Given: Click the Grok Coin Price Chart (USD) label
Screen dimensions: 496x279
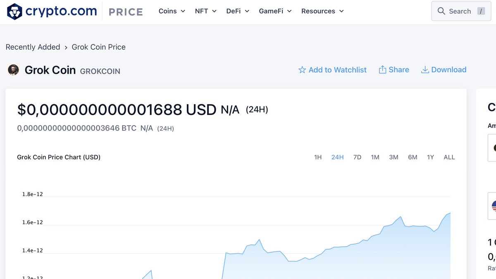Looking at the screenshot, I should click(59, 157).
